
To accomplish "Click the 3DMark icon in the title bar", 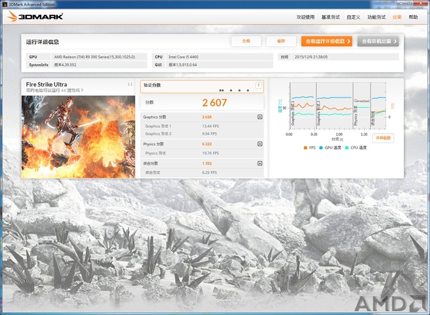I will point(4,4).
